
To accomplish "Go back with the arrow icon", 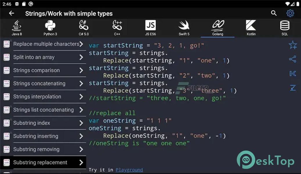I will (12, 13).
